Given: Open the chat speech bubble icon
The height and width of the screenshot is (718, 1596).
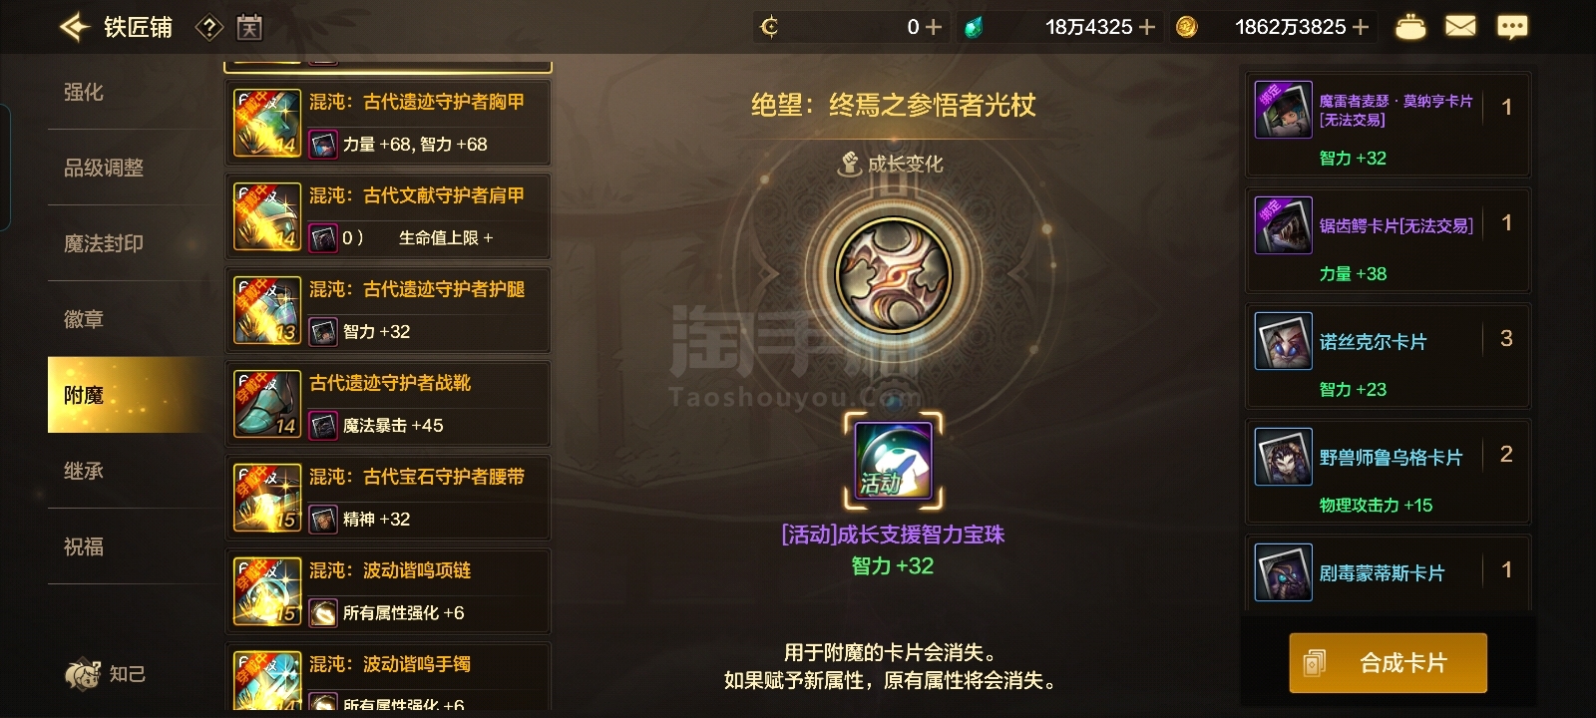Looking at the screenshot, I should click(1512, 27).
